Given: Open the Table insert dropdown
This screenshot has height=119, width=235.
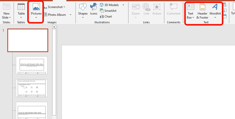Looking at the screenshot, I should tap(21, 17).
